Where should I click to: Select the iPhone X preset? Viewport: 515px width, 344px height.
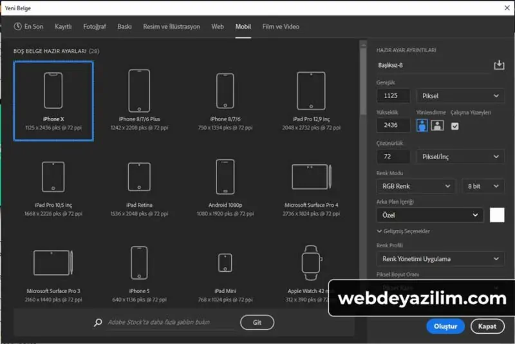click(x=53, y=101)
